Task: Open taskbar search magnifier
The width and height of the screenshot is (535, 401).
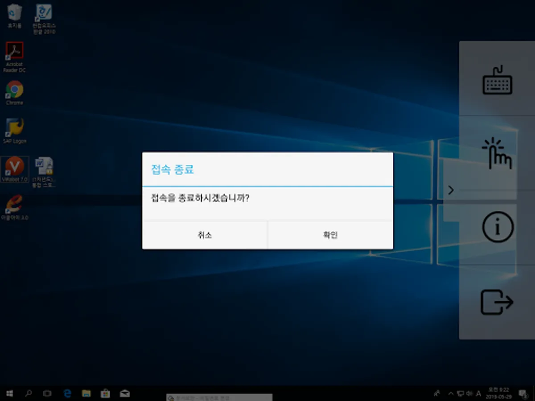Action: coord(29,393)
